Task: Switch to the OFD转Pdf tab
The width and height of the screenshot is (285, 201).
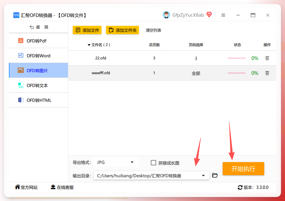Action: click(39, 41)
